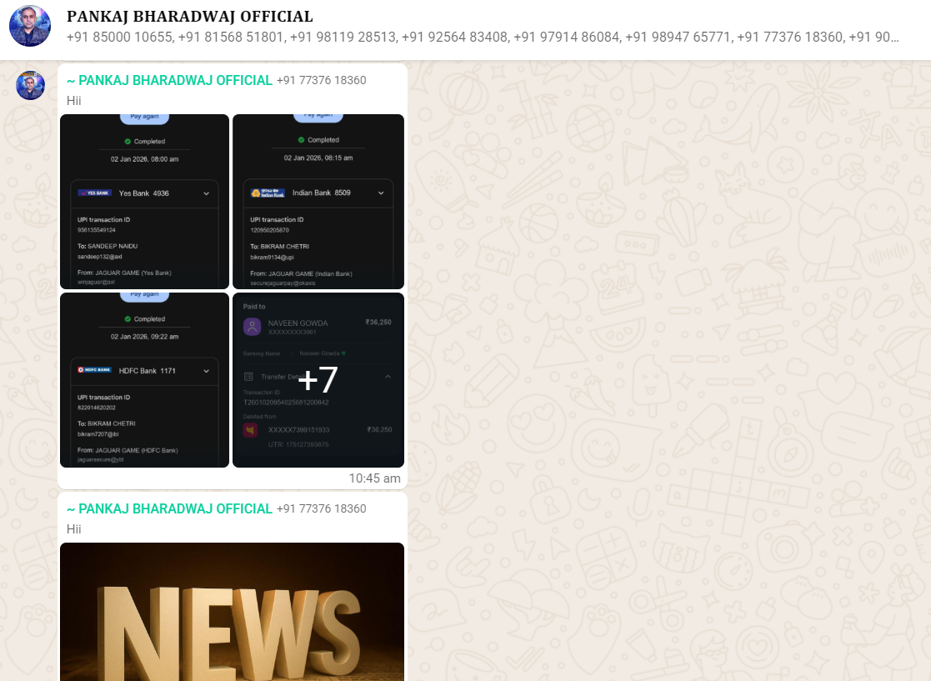Open the NEWS image in second message

coord(232,612)
